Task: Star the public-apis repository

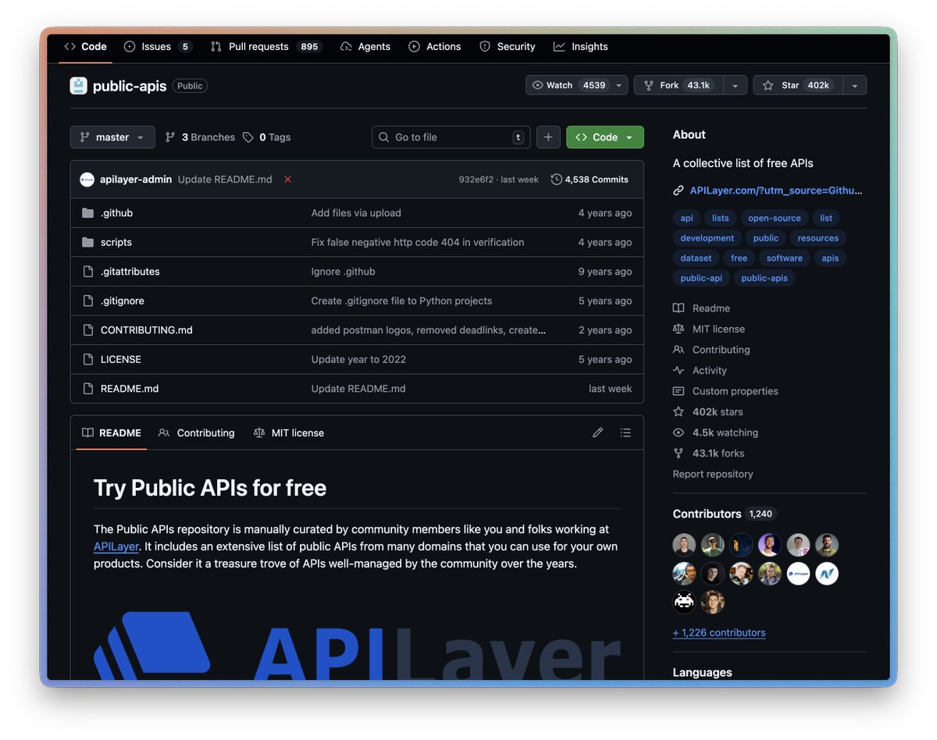Action: pos(798,85)
